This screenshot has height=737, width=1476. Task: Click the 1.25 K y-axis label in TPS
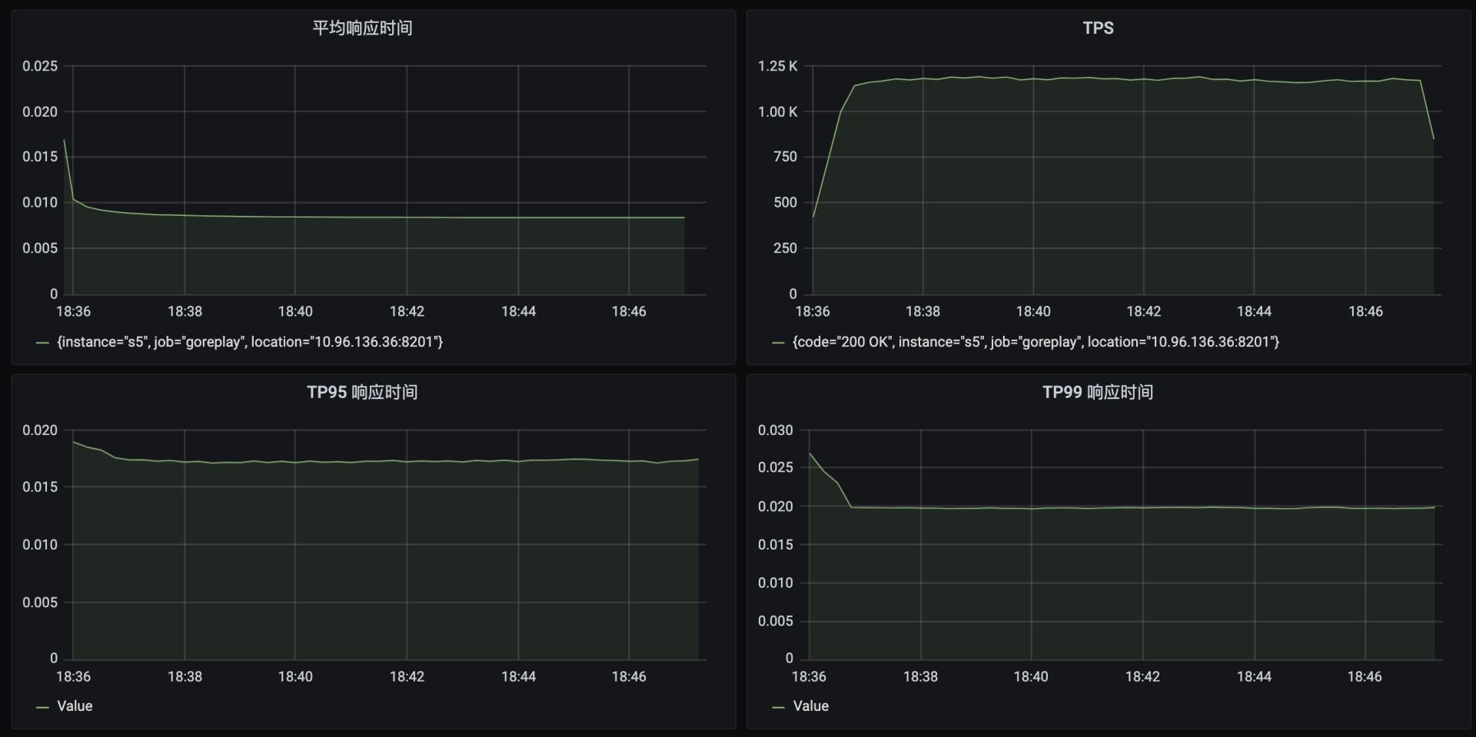coord(778,66)
